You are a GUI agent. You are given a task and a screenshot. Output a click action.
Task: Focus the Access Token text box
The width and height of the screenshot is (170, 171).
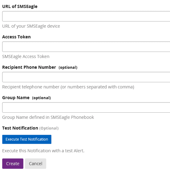pyautogui.click(x=86, y=47)
